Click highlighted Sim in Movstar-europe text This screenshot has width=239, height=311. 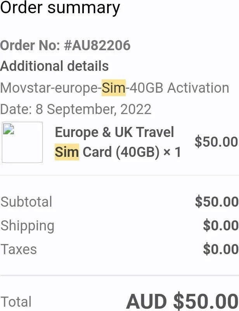(114, 88)
